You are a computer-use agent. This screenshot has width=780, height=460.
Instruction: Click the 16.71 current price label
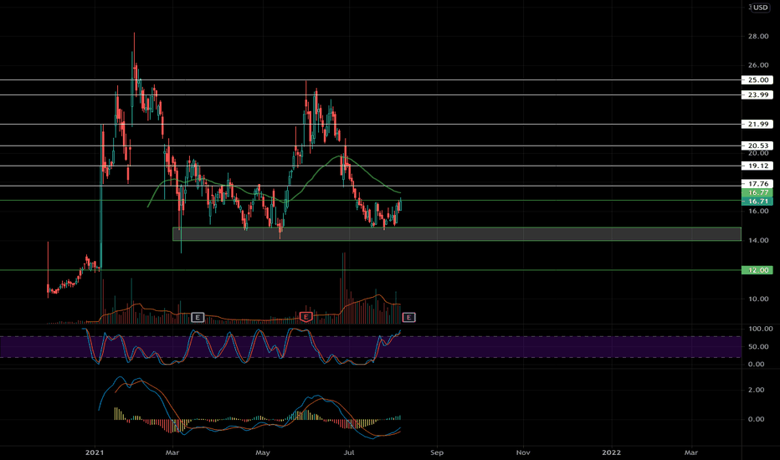[757, 202]
